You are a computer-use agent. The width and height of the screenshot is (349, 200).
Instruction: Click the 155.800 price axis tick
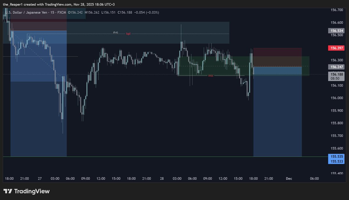click(x=336, y=123)
